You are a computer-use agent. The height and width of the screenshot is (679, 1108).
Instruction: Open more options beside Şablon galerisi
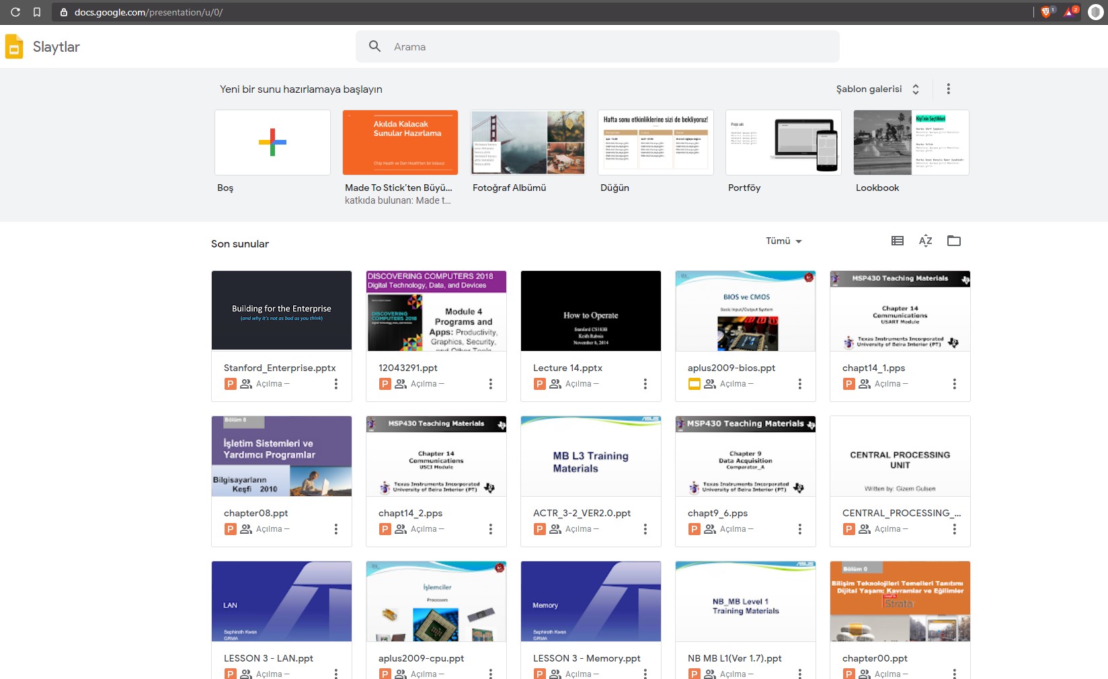[x=949, y=89]
